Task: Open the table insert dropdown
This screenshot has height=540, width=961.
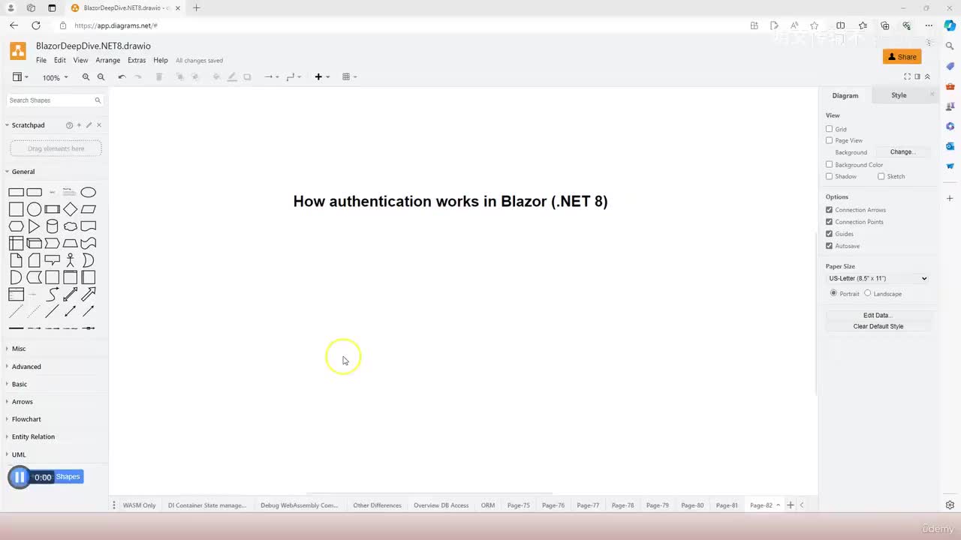Action: (349, 76)
